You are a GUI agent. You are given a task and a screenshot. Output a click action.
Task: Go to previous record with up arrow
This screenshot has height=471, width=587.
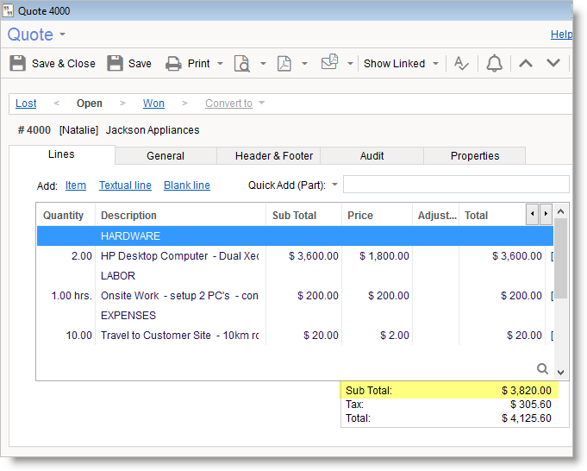click(526, 63)
